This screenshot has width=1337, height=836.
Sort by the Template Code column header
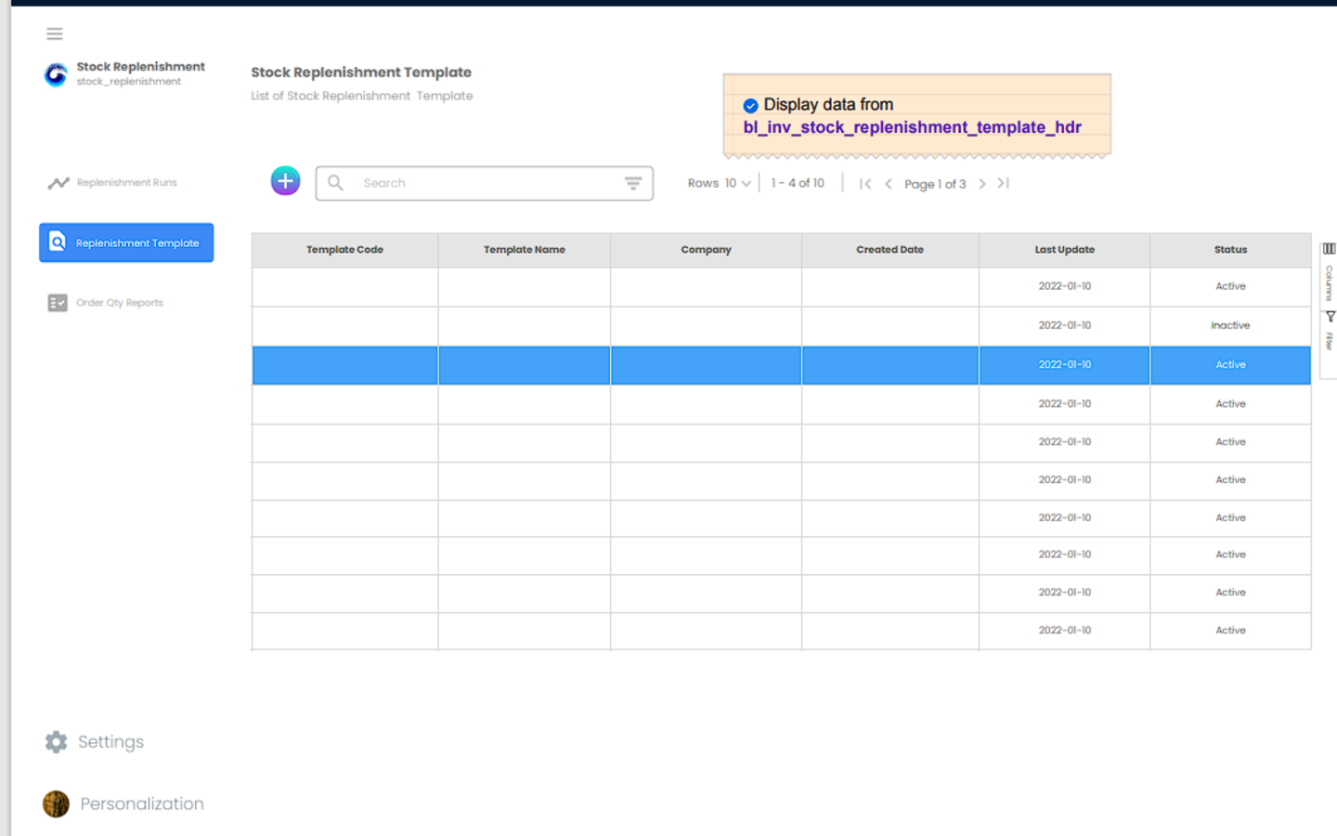pos(344,250)
